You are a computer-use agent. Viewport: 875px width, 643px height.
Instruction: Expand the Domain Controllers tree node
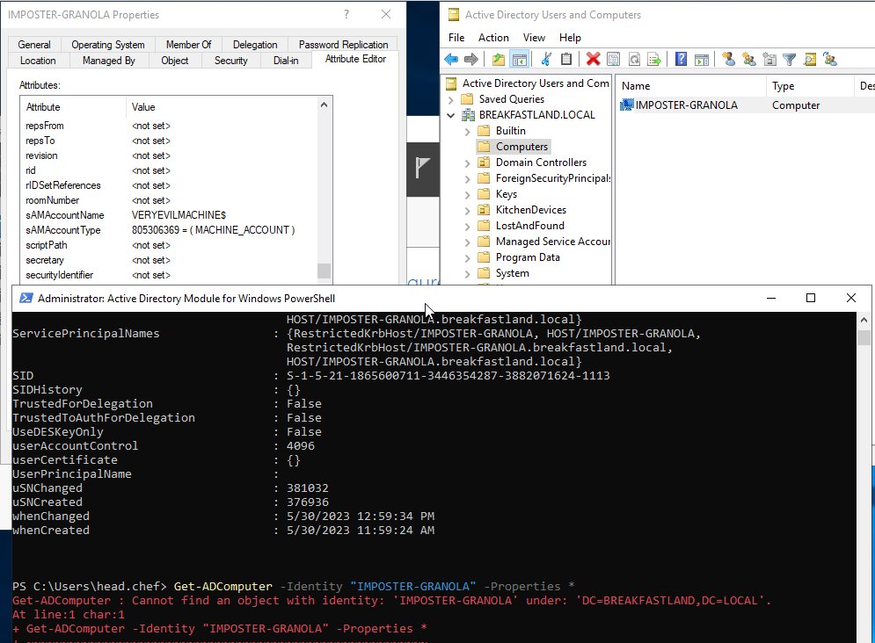click(x=468, y=163)
